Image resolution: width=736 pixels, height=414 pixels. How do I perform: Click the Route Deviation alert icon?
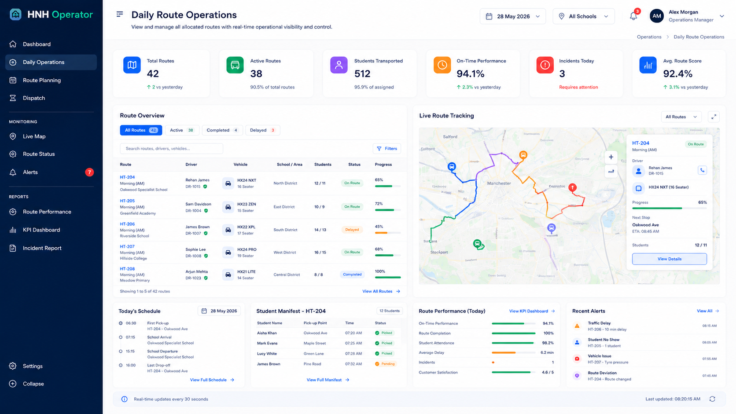coord(577,376)
